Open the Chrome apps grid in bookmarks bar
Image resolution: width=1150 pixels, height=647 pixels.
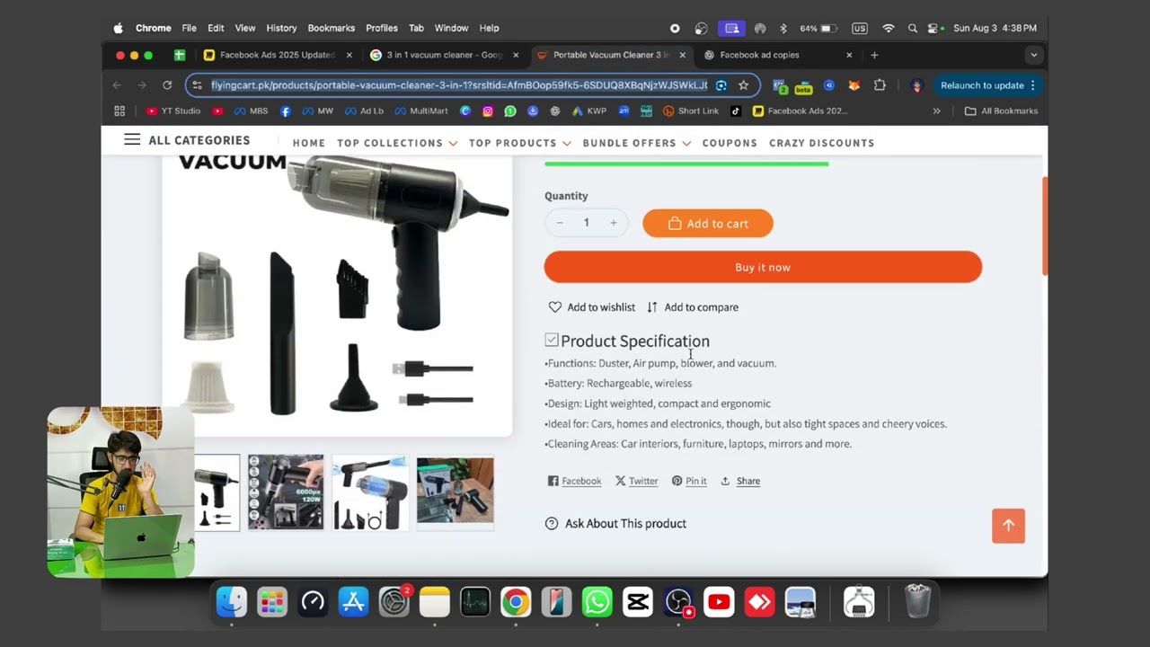(x=119, y=111)
